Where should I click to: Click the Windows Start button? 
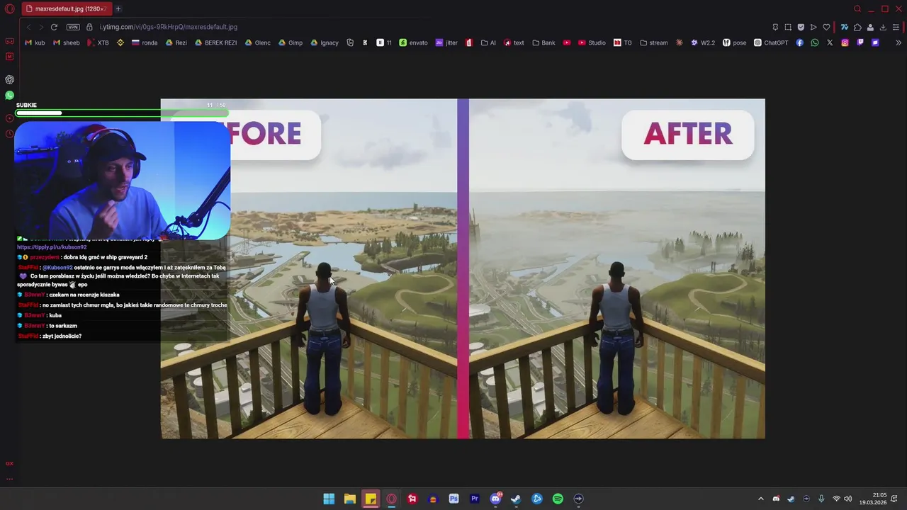coord(329,499)
